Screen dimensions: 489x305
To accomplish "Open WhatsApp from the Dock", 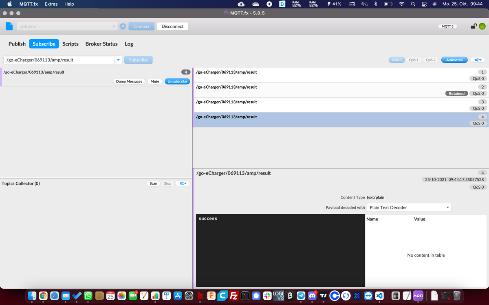I will tap(88, 296).
